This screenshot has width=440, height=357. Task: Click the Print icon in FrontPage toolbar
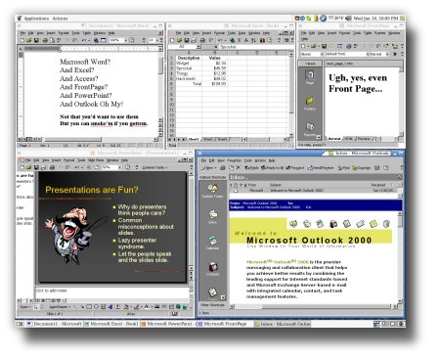coord(348,46)
